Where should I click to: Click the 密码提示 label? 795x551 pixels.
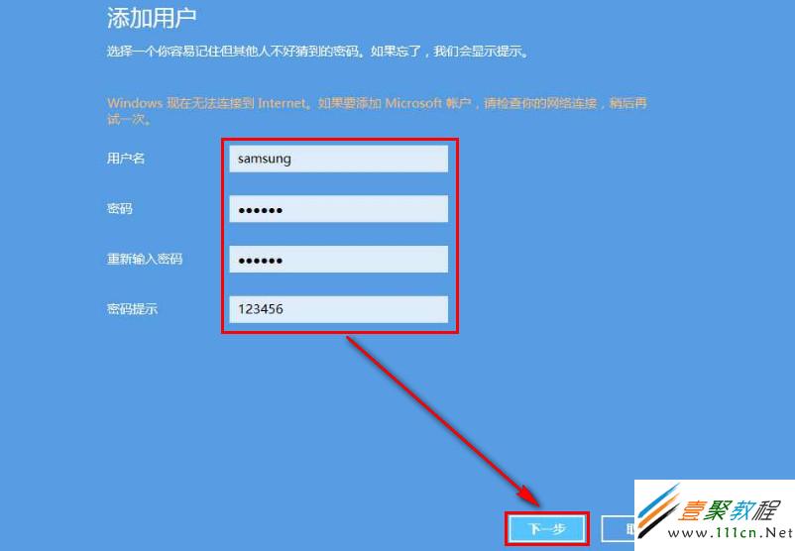pyautogui.click(x=132, y=309)
